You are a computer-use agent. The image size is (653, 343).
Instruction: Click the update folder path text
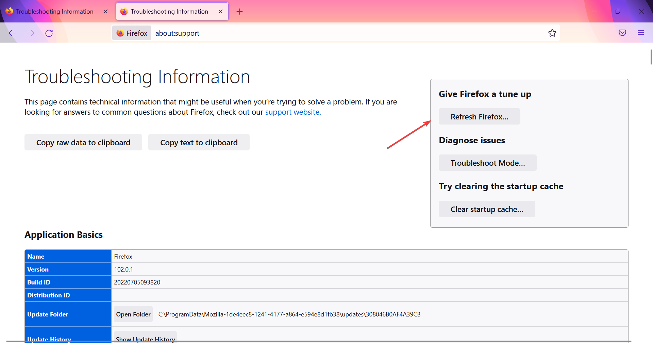click(x=289, y=314)
